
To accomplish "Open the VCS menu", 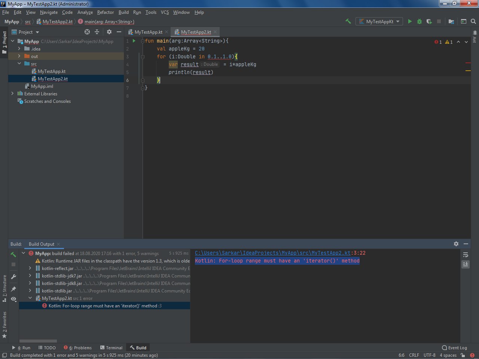I will point(165,12).
